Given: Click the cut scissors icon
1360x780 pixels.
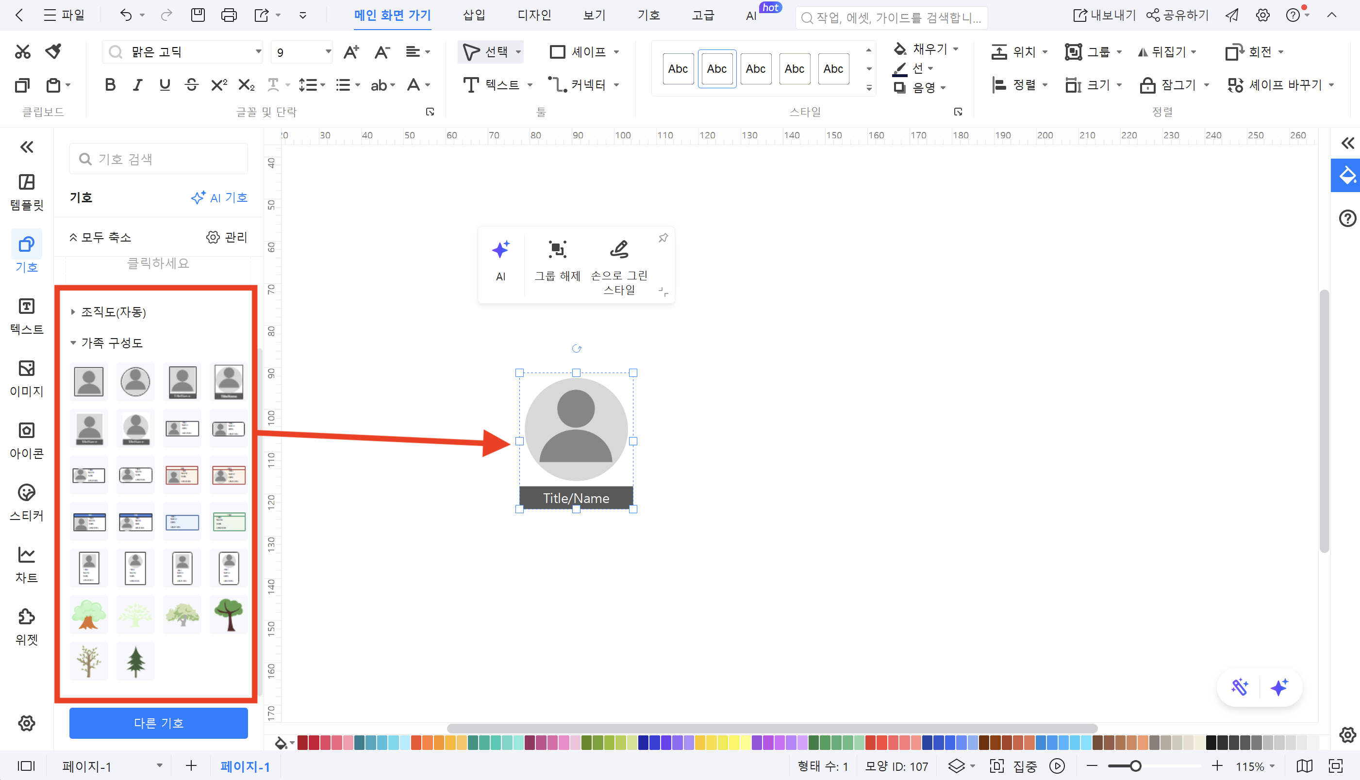Looking at the screenshot, I should 22,51.
